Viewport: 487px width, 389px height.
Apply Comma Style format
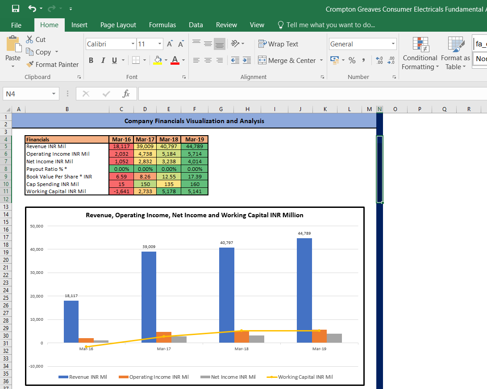pyautogui.click(x=363, y=60)
